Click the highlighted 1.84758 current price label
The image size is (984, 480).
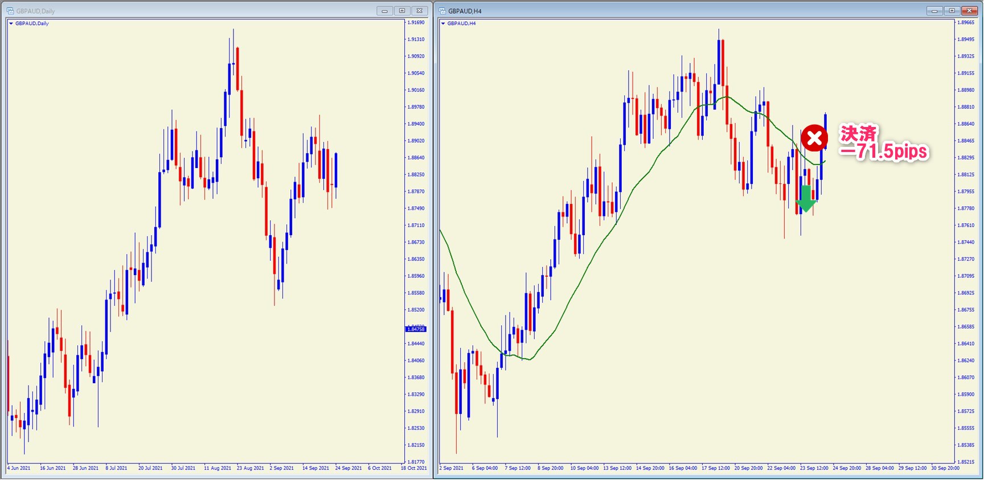point(416,329)
